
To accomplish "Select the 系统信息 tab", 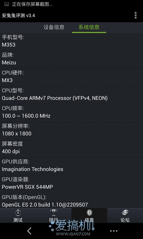I will 89,27.
